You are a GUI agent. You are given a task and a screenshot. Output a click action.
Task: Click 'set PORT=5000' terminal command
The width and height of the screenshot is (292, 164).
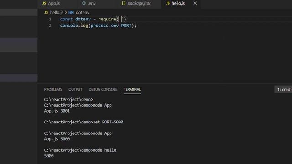coord(108,122)
